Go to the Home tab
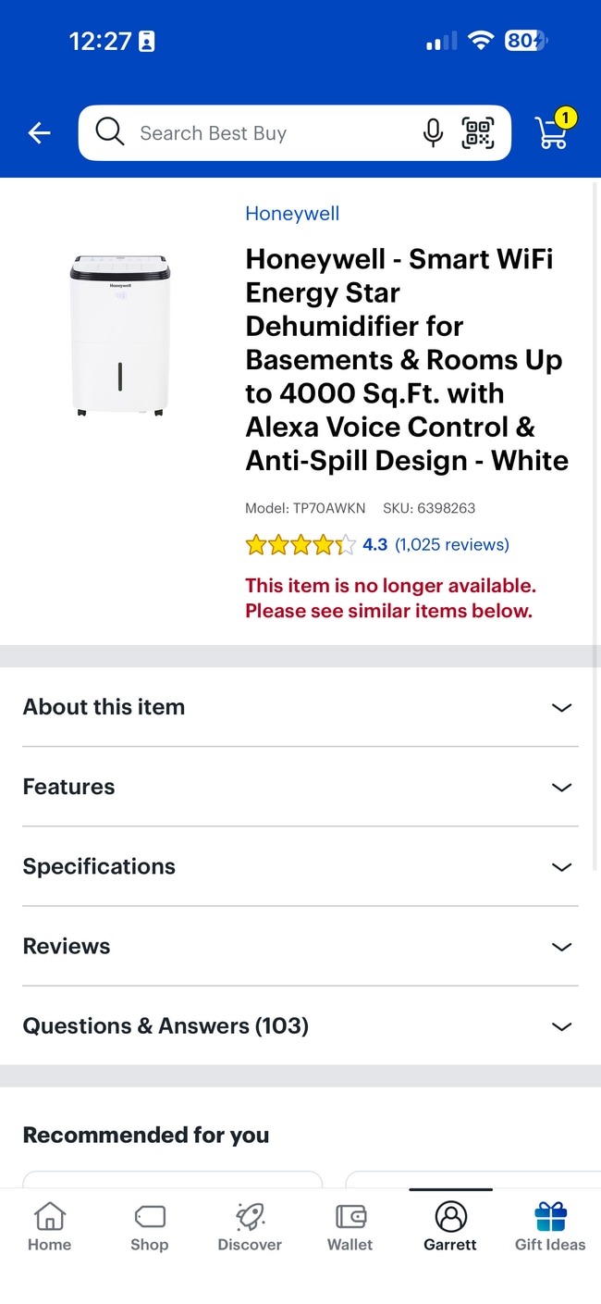Image resolution: width=601 pixels, height=1304 pixels. tap(49, 1227)
